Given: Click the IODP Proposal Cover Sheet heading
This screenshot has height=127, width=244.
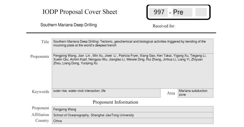Looking at the screenshot, I should (80, 12).
